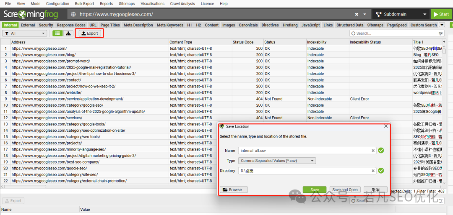Open the All filter dropdown
Viewport: 453px width, 215px height.
pos(25,33)
